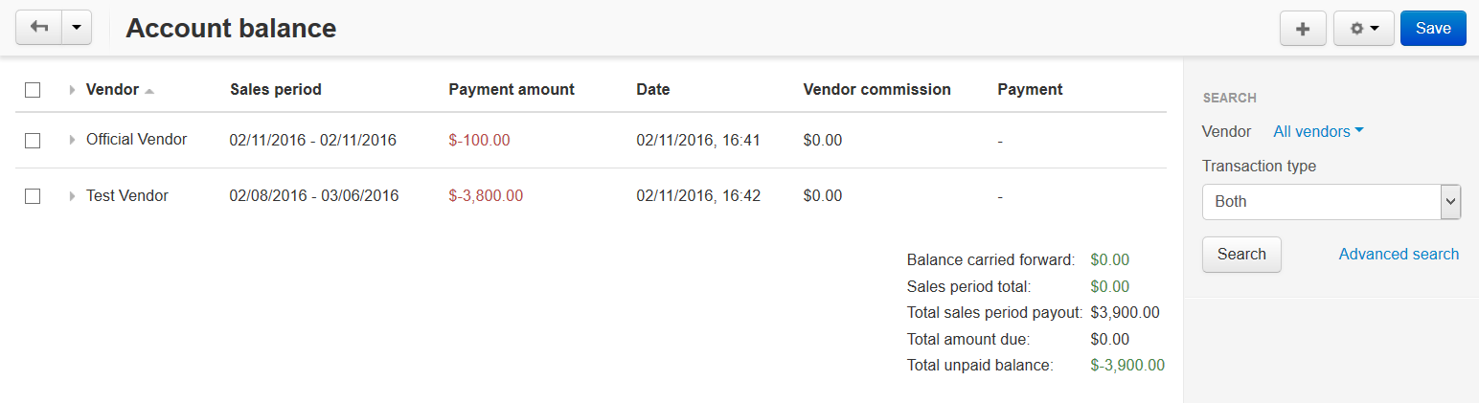Open the dropdown next to back arrow
Viewport: 1479px width, 403px height.
click(x=77, y=28)
